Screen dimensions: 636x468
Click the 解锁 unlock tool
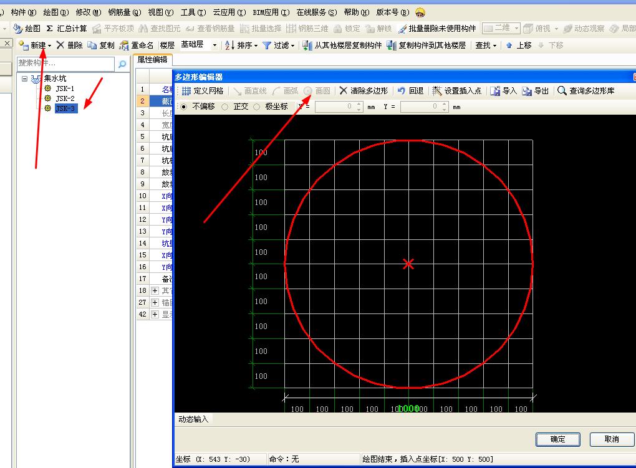(378, 29)
